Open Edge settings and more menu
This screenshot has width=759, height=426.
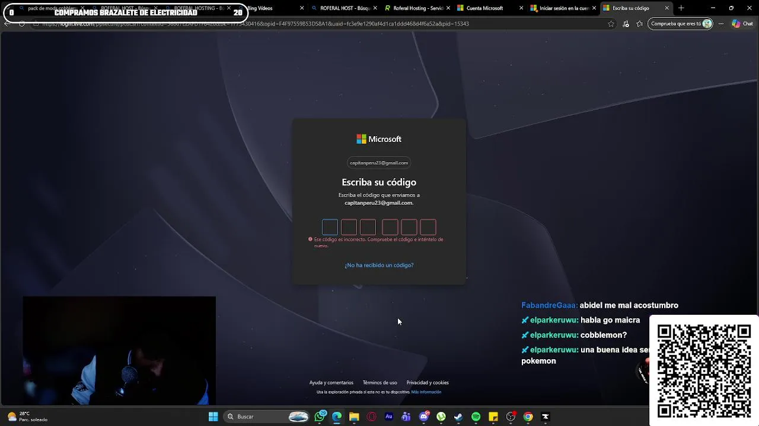pos(721,24)
